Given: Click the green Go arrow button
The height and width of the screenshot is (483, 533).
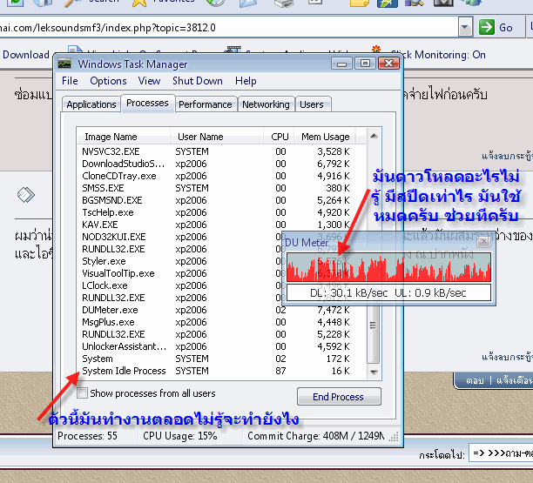Looking at the screenshot, I should 487,27.
